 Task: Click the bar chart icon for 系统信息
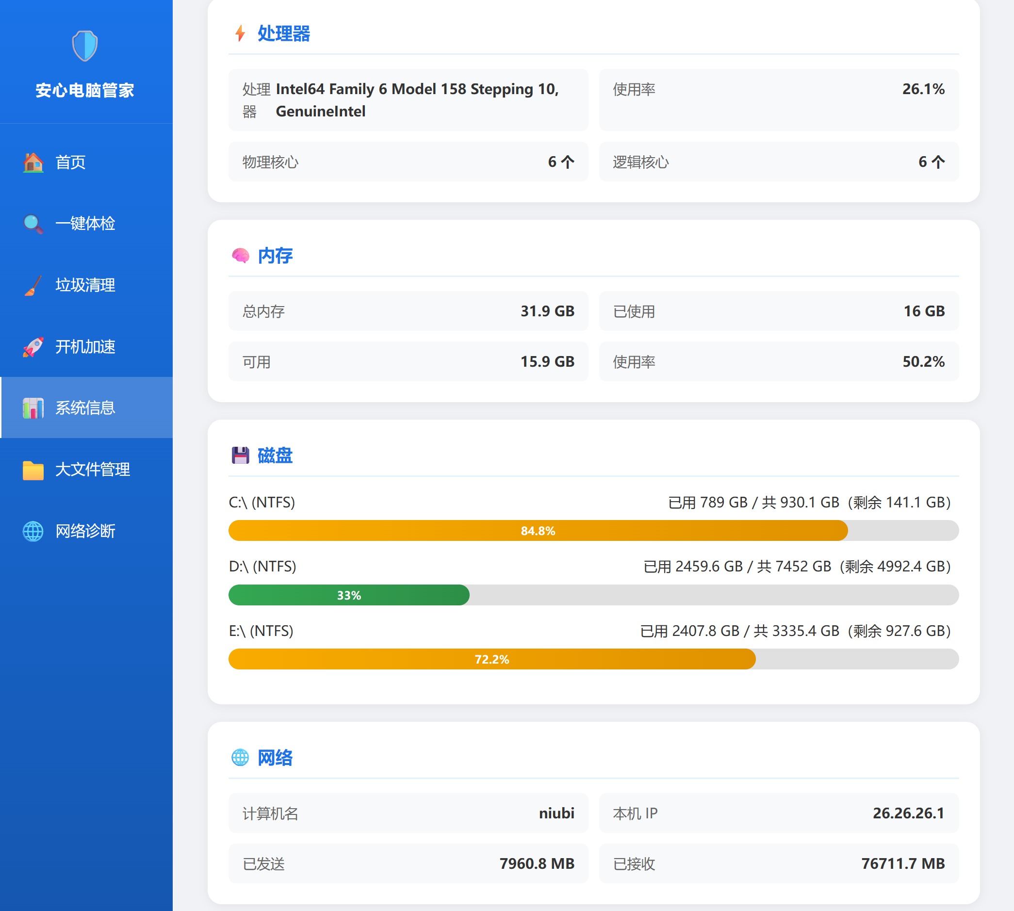point(33,408)
